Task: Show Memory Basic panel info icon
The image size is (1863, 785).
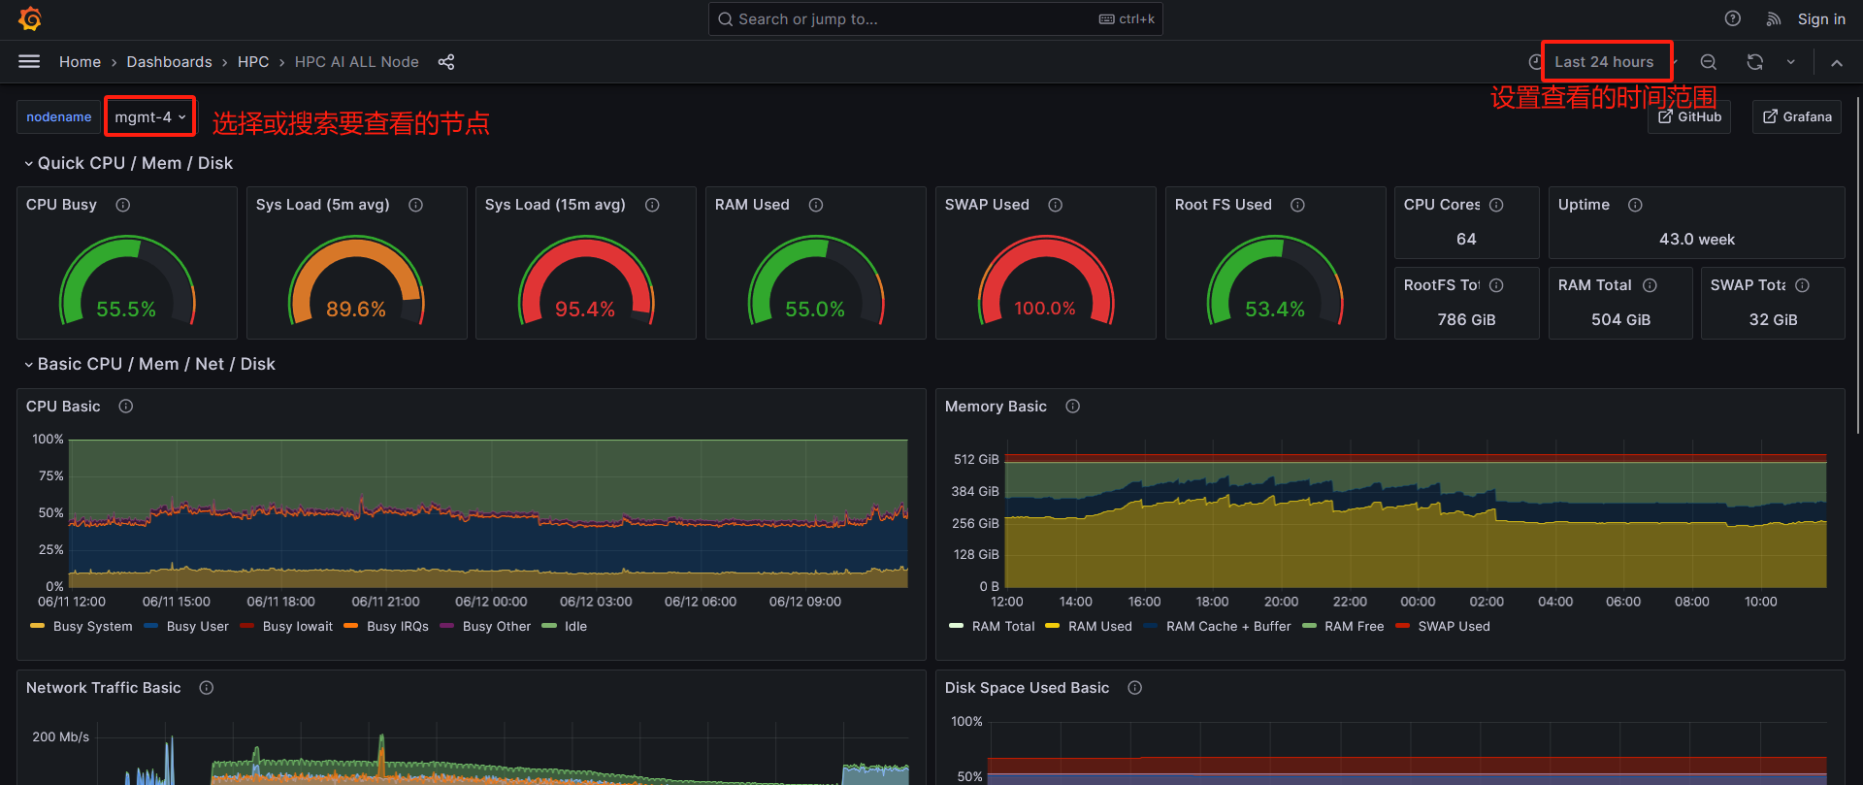Action: (x=1072, y=407)
